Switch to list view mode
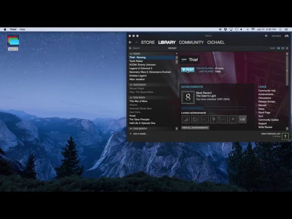292x219 pixels. pos(283,48)
